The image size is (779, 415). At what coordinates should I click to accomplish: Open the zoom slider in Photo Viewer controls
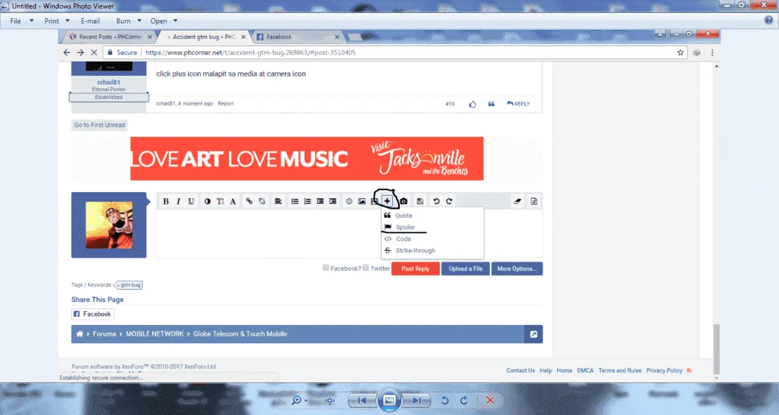pyautogui.click(x=299, y=400)
